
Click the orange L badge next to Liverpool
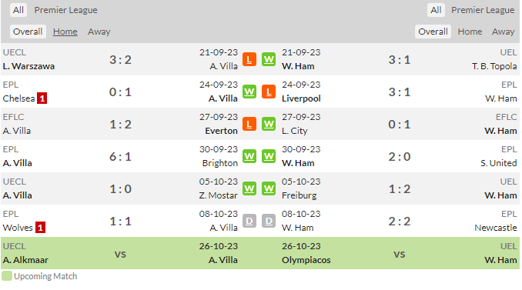click(269, 92)
